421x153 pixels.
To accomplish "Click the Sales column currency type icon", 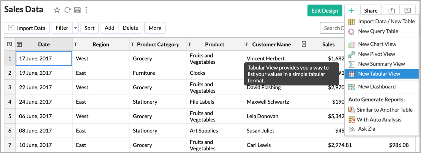I will (x=304, y=44).
